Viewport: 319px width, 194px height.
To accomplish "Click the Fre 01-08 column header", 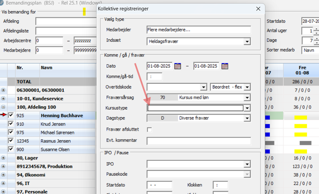I will pyautogui.click(x=301, y=69).
